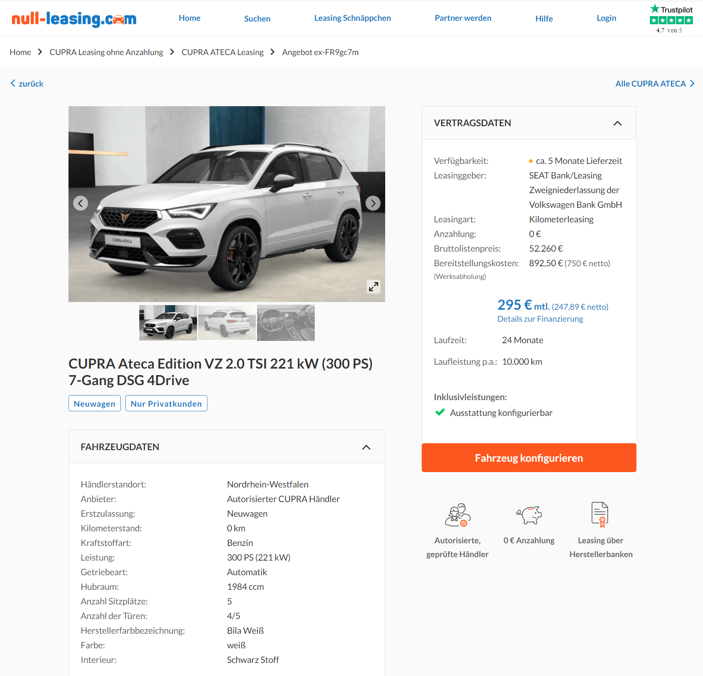Open Alle CUPRA ATECA listings
703x676 pixels.
[655, 83]
